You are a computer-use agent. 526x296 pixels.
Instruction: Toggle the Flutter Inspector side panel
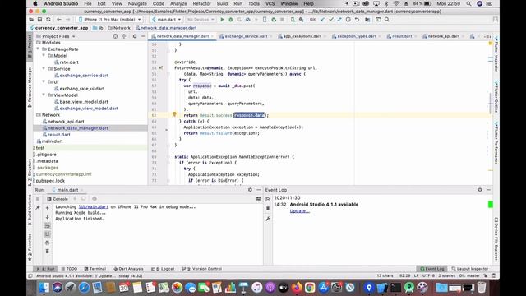point(496,53)
